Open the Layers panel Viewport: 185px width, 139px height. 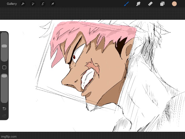point(162,4)
